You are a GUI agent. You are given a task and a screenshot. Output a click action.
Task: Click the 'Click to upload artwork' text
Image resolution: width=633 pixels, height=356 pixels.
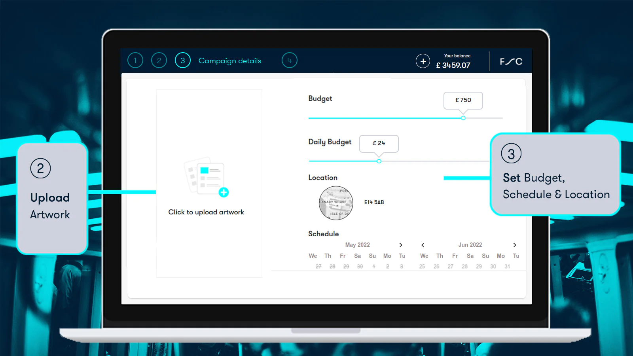(206, 212)
